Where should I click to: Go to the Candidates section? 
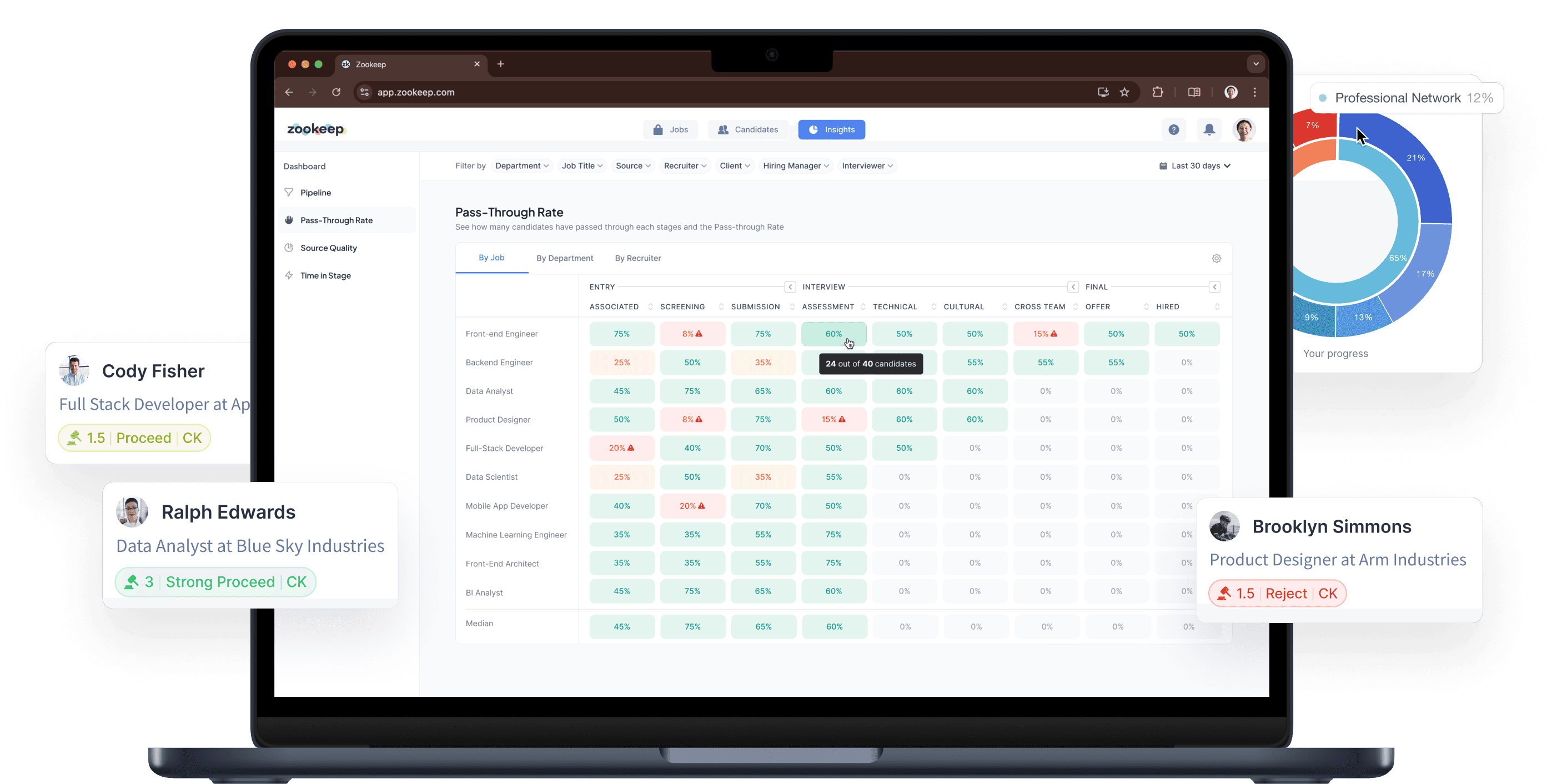[747, 129]
